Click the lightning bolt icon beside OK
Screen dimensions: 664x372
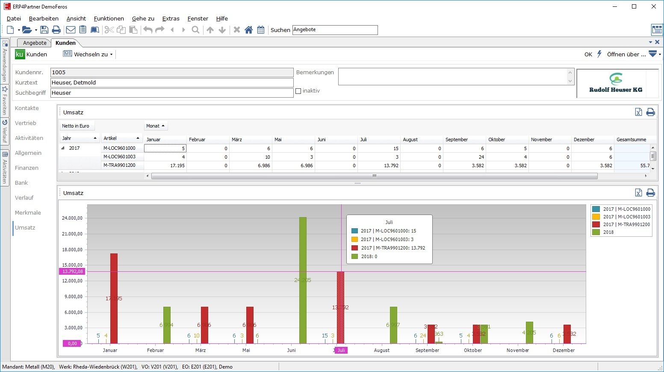point(599,54)
